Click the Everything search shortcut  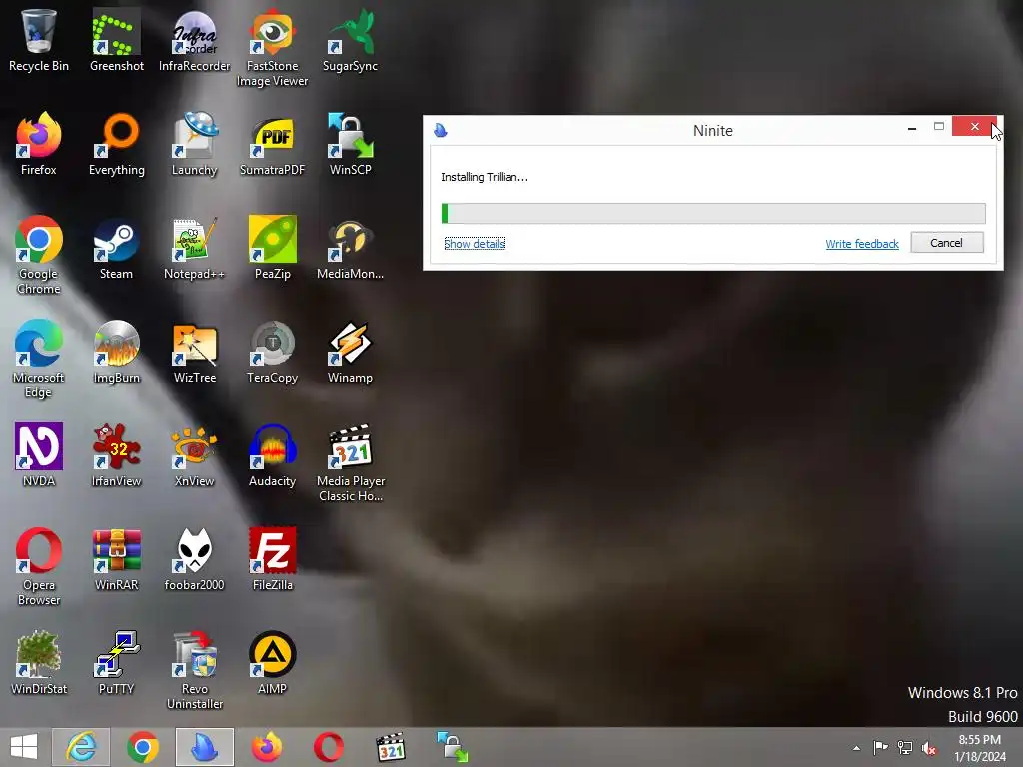[x=117, y=144]
